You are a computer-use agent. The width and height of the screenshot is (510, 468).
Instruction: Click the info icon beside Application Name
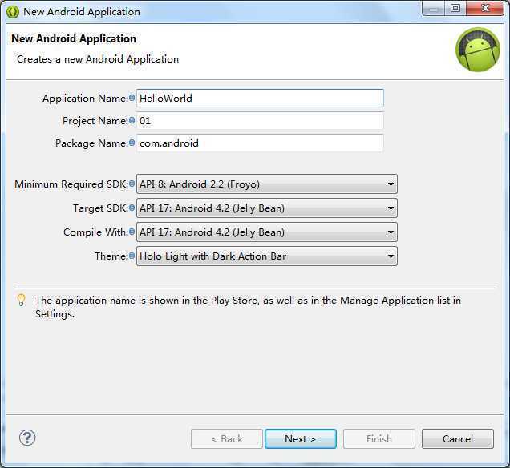(x=132, y=98)
